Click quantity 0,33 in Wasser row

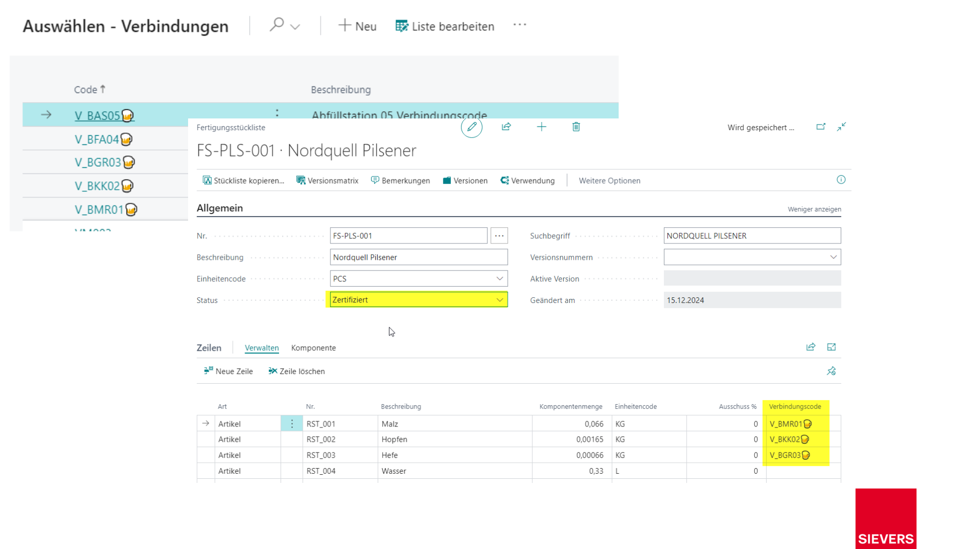pyautogui.click(x=572, y=471)
